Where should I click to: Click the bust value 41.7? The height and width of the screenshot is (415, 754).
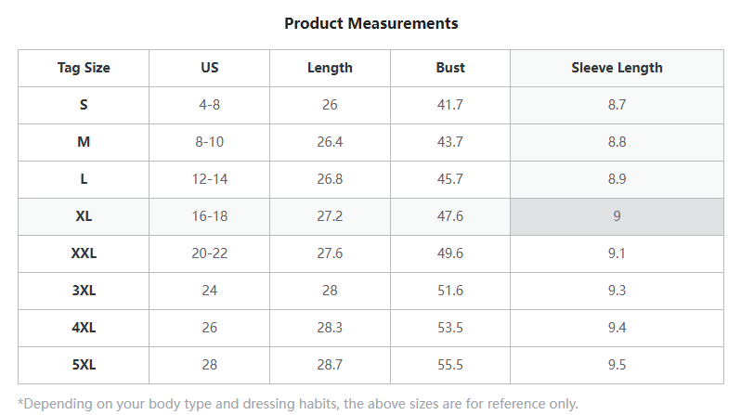click(450, 105)
